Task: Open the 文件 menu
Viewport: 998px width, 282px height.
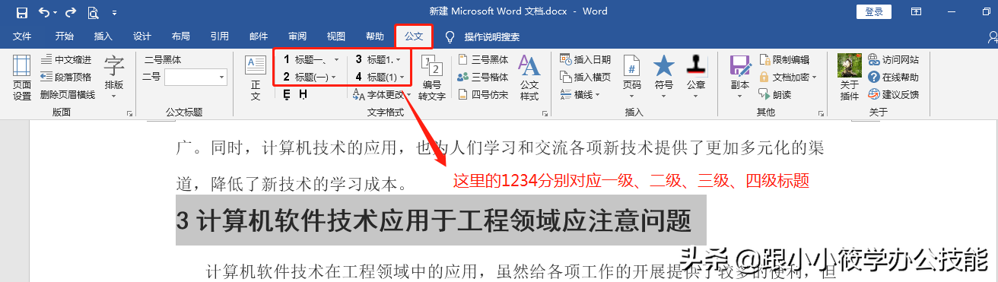Action: pos(22,36)
